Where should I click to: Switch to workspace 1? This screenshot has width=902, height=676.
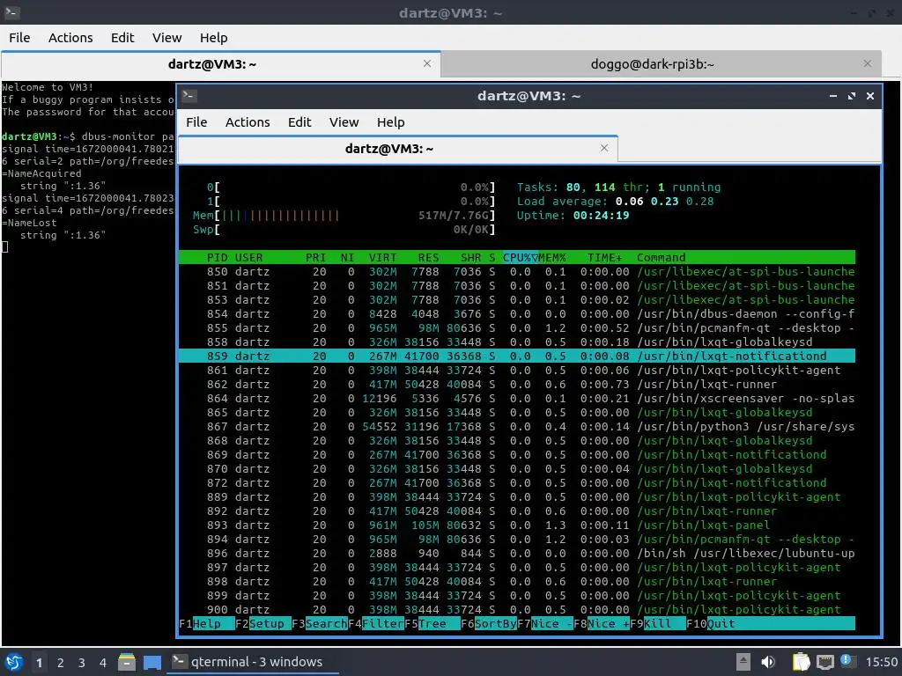tap(39, 663)
